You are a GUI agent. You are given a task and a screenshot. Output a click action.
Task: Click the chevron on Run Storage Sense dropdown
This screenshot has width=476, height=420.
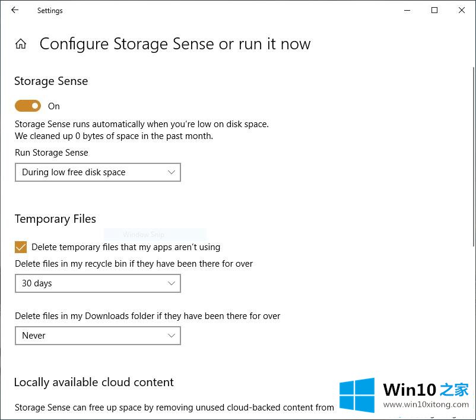(171, 172)
